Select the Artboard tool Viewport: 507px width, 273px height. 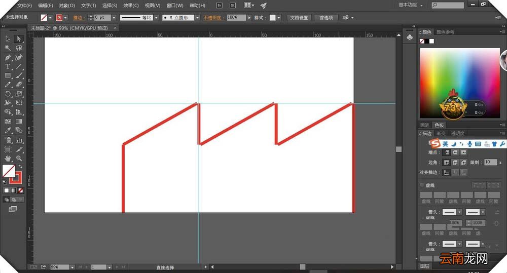coord(8,149)
